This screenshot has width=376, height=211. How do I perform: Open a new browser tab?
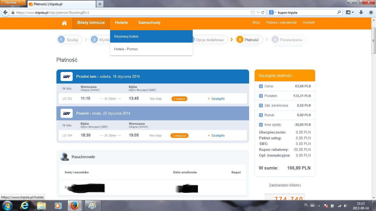point(100,4)
